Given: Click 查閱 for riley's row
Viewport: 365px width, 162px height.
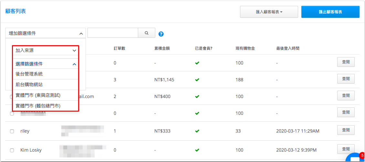Looking at the screenshot, I should (x=346, y=130).
